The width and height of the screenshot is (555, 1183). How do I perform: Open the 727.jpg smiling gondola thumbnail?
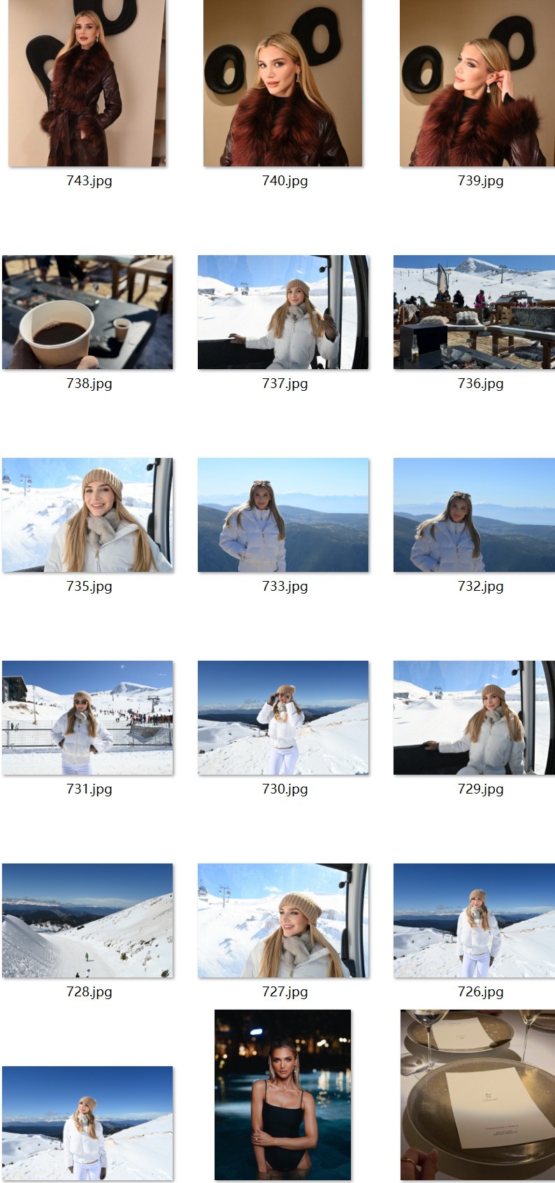(283, 920)
